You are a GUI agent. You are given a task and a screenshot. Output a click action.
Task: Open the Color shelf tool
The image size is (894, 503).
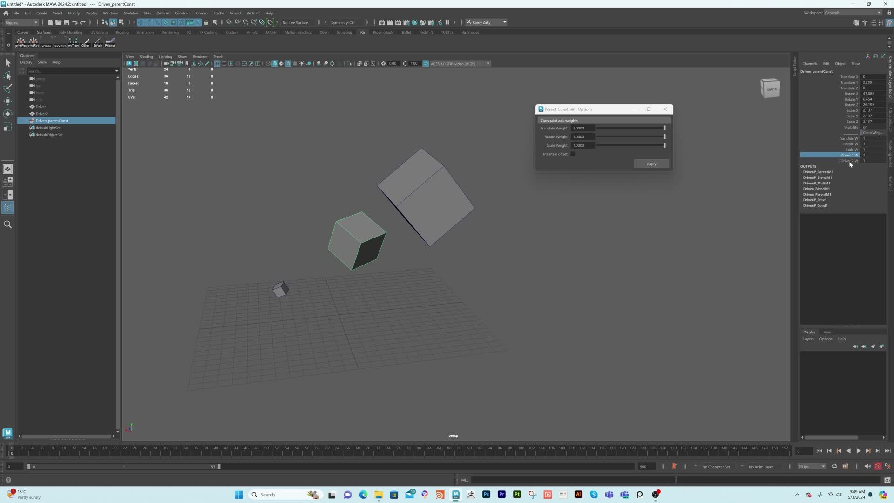pyautogui.click(x=85, y=42)
